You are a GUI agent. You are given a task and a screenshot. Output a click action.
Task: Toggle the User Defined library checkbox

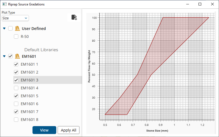tap(10, 29)
